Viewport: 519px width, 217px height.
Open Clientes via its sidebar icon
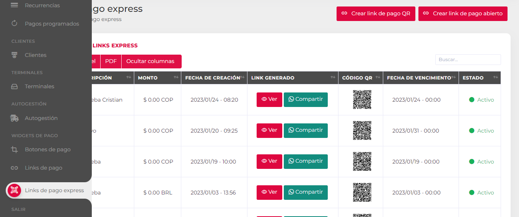[15, 55]
